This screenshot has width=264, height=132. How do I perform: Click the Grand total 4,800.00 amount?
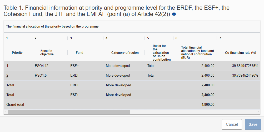[x=208, y=105]
